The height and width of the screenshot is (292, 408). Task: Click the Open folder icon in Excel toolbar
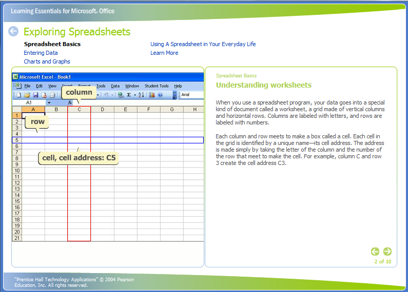coord(27,95)
